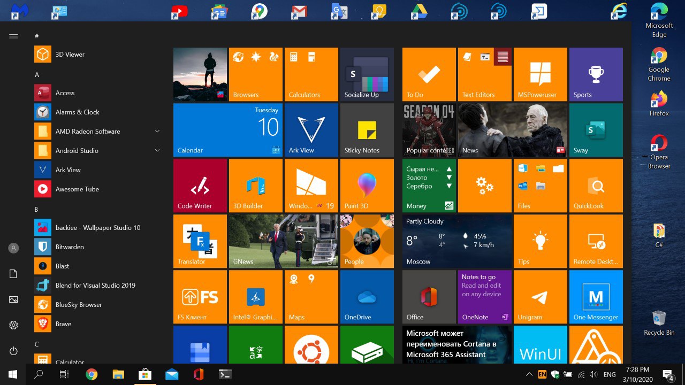The height and width of the screenshot is (385, 685).
Task: Open the Money live tile
Action: (429, 186)
